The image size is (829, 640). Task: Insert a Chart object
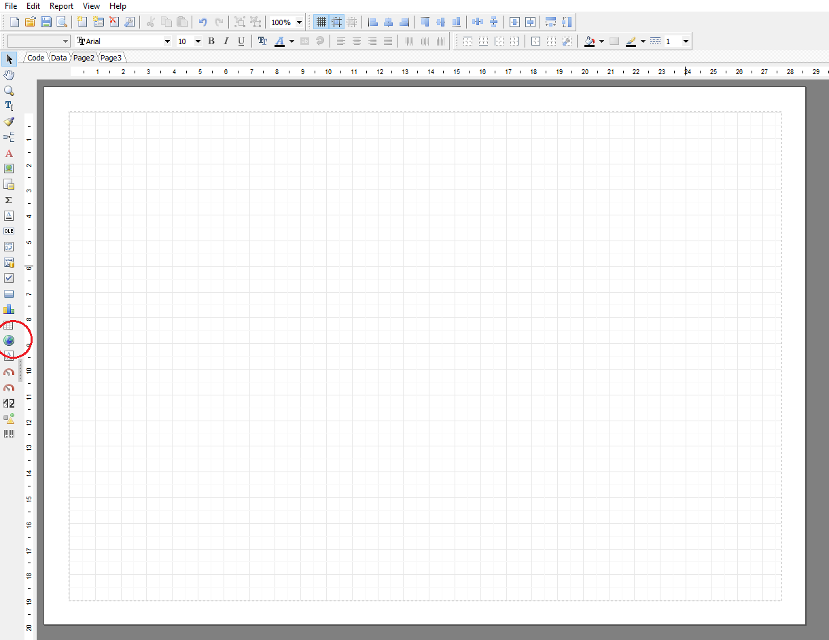click(9, 309)
